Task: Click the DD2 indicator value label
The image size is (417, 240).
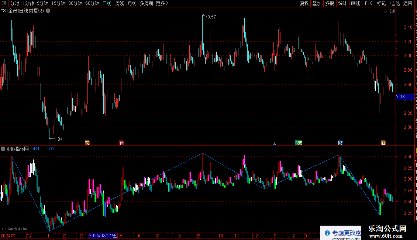Action: (x=52, y=149)
